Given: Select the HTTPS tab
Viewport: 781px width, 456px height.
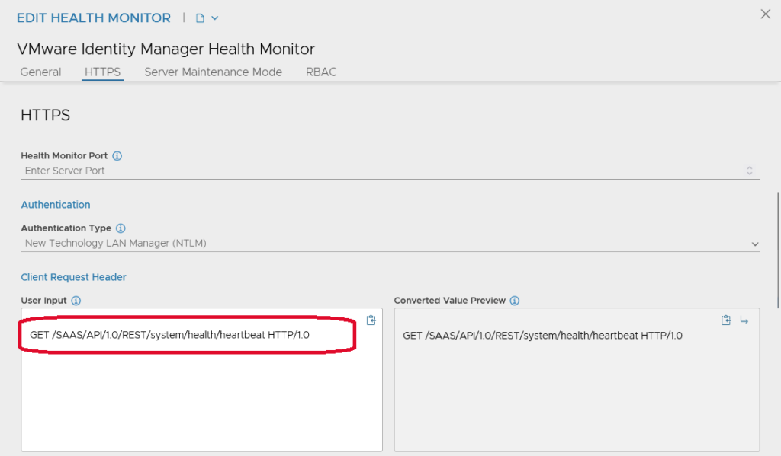Looking at the screenshot, I should [x=102, y=72].
